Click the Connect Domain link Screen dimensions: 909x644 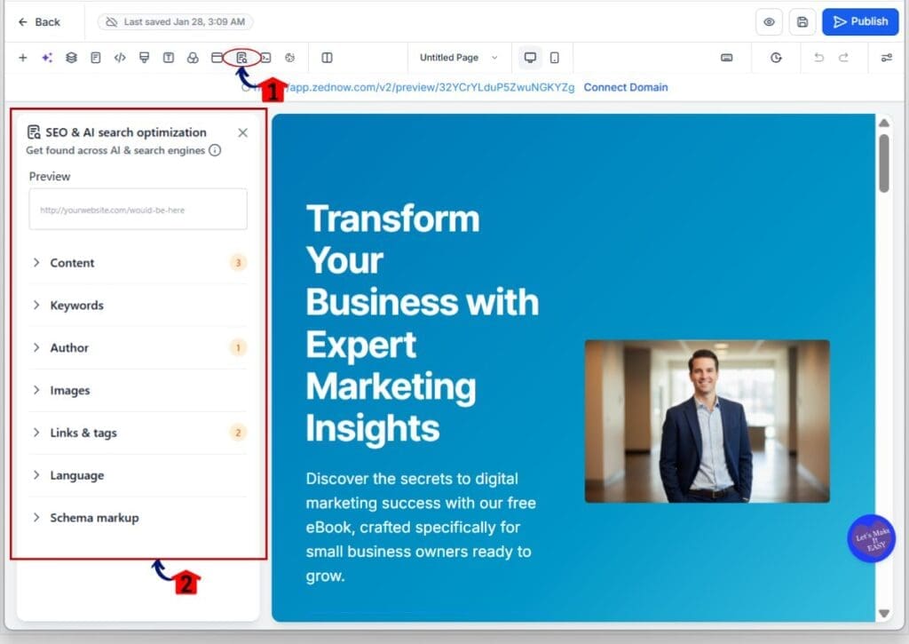[625, 87]
